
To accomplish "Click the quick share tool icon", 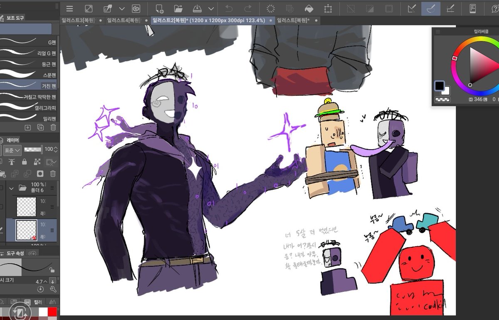I will point(108,8).
